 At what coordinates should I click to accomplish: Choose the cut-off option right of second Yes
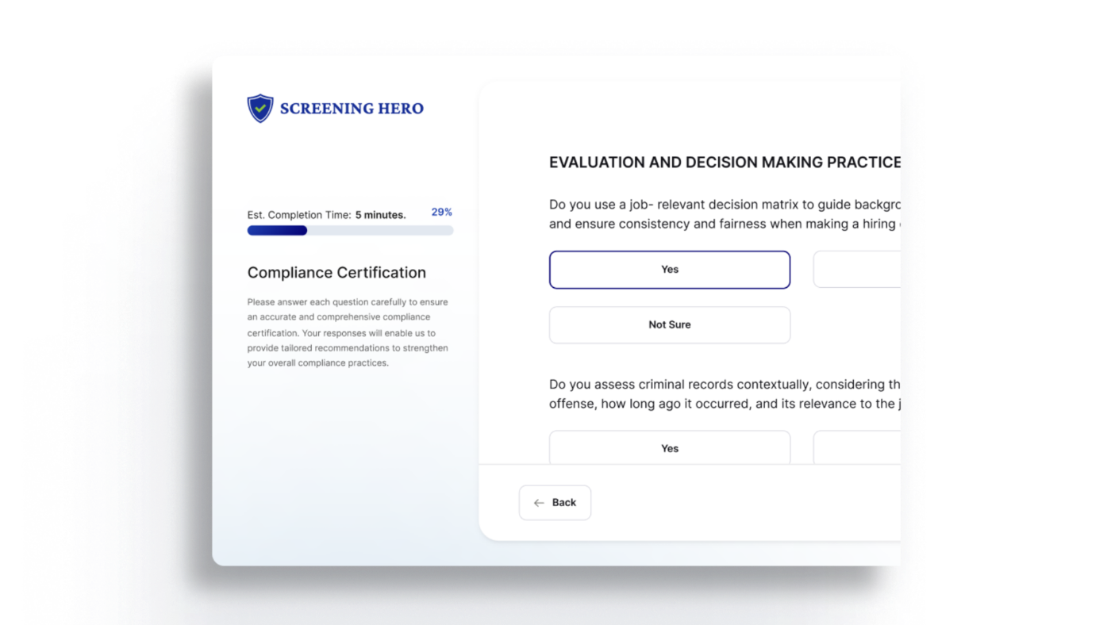coord(857,448)
